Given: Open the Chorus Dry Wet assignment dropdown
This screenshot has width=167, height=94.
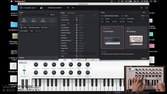Looking at the screenshot, I should coord(74,68).
